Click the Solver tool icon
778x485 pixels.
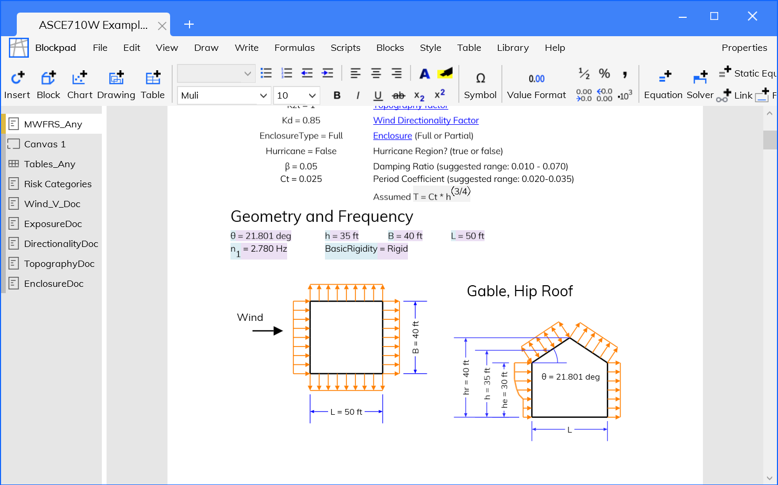click(x=700, y=79)
